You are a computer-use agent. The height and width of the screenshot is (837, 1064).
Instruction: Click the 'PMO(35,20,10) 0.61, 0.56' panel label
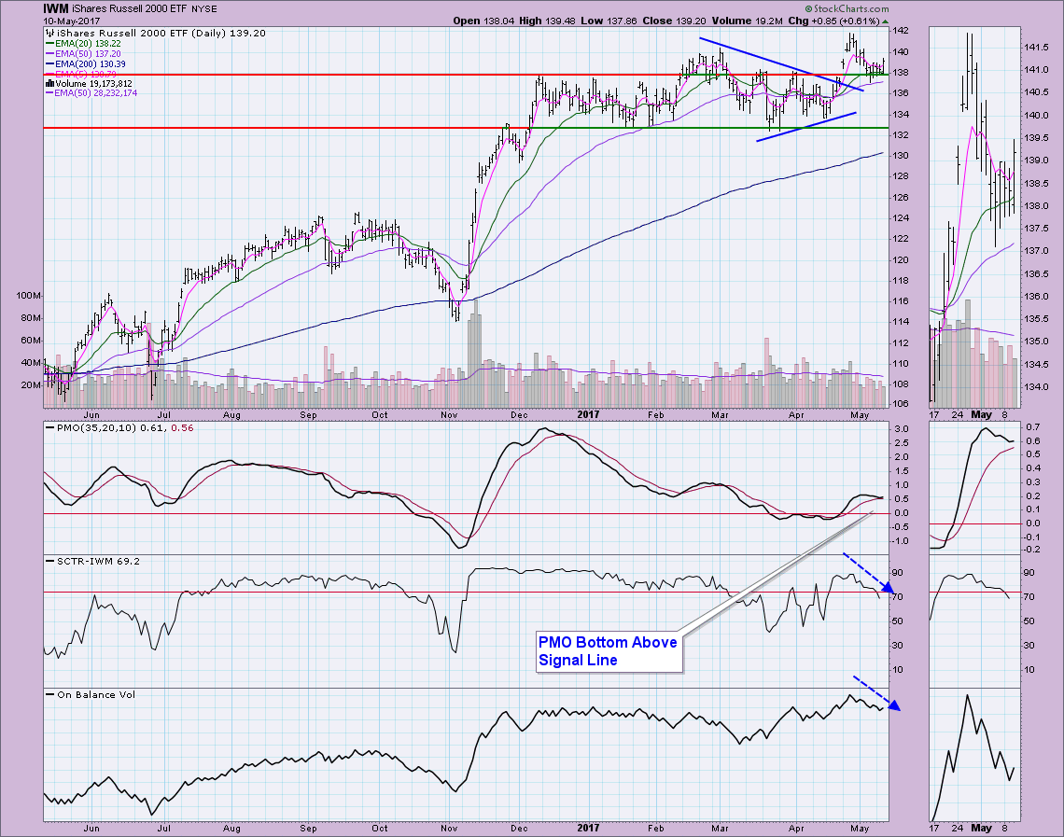126,428
